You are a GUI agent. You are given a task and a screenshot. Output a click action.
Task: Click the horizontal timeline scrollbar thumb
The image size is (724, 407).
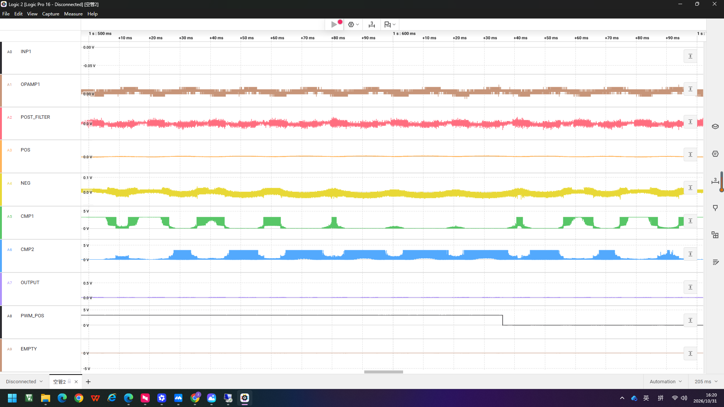click(383, 372)
